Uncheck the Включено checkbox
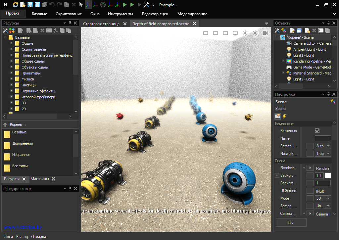339x240 pixels. click(x=317, y=131)
